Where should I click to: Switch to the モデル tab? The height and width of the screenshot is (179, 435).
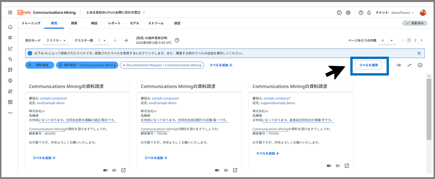(134, 23)
